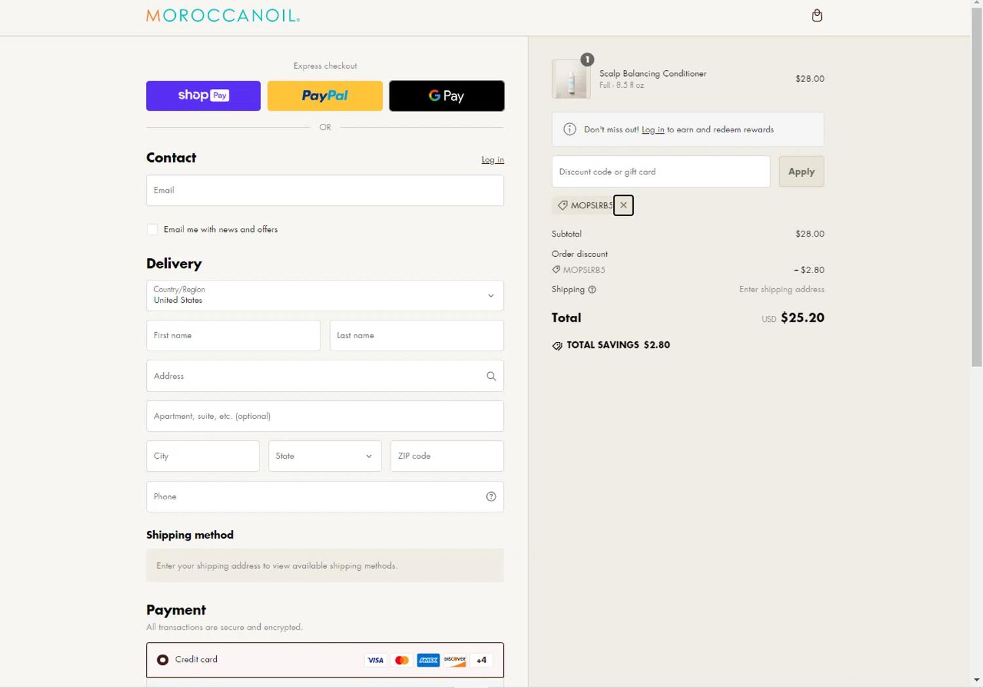Viewport: 983px width, 688px height.
Task: Click the Full - 8.5 fl oz text
Action: pos(621,85)
